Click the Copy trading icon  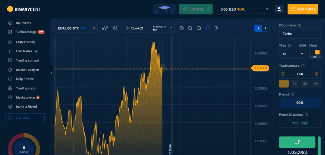[10, 42]
